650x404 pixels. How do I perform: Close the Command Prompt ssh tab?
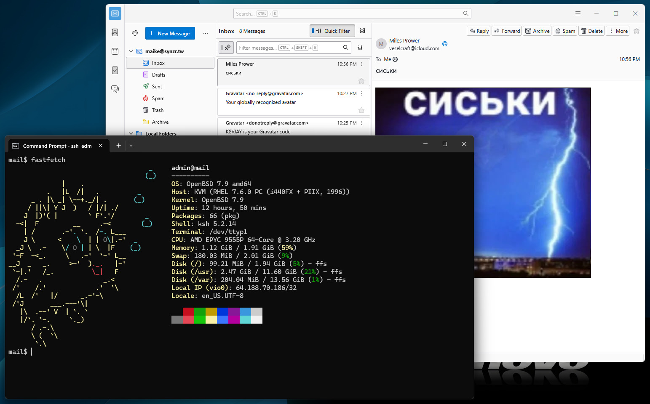click(x=101, y=146)
